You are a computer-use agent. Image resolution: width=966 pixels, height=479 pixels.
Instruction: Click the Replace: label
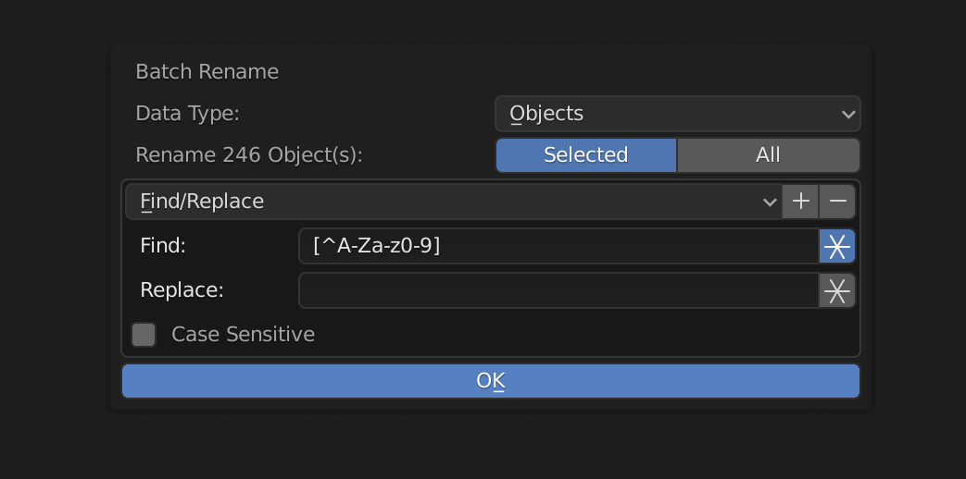(182, 290)
